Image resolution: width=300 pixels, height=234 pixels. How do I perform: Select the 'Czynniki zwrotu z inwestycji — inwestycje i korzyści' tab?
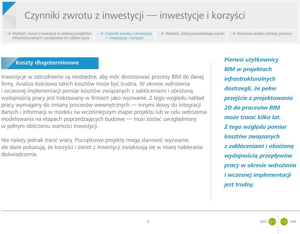tap(125, 36)
